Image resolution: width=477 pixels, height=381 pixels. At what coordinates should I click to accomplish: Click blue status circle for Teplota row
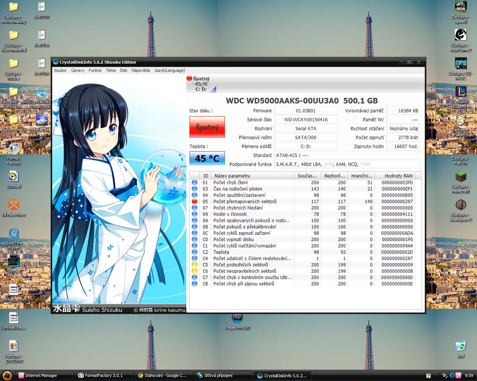tap(195, 252)
